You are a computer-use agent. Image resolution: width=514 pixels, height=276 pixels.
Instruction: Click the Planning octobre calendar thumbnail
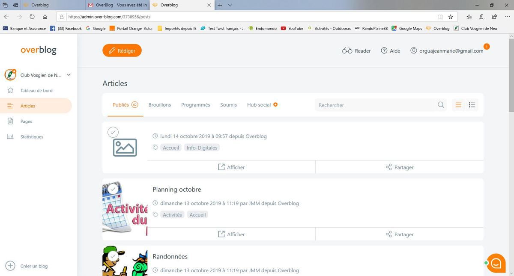pyautogui.click(x=125, y=210)
